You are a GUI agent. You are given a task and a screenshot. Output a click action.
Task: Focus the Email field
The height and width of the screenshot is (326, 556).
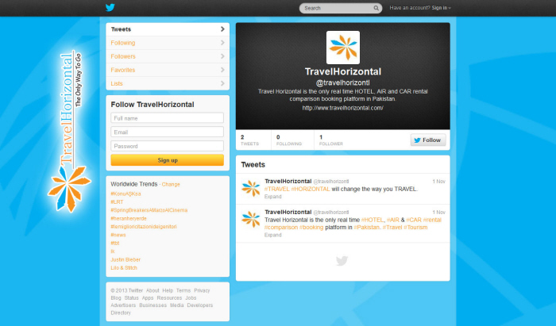click(167, 132)
